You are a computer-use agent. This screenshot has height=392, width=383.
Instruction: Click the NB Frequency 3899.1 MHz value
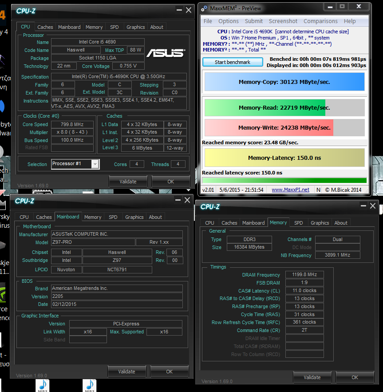(337, 255)
